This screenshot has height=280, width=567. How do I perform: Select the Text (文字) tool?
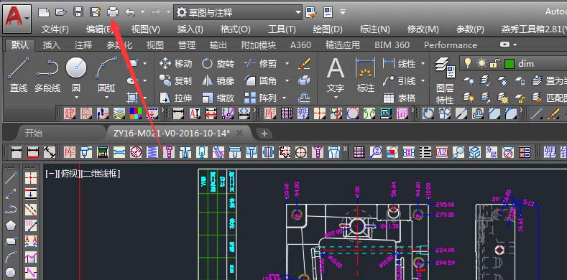coord(335,75)
